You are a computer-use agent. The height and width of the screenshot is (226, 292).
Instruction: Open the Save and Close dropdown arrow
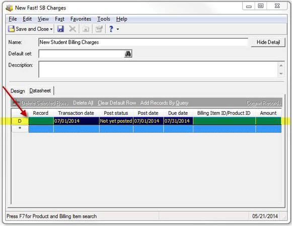[x=51, y=29]
